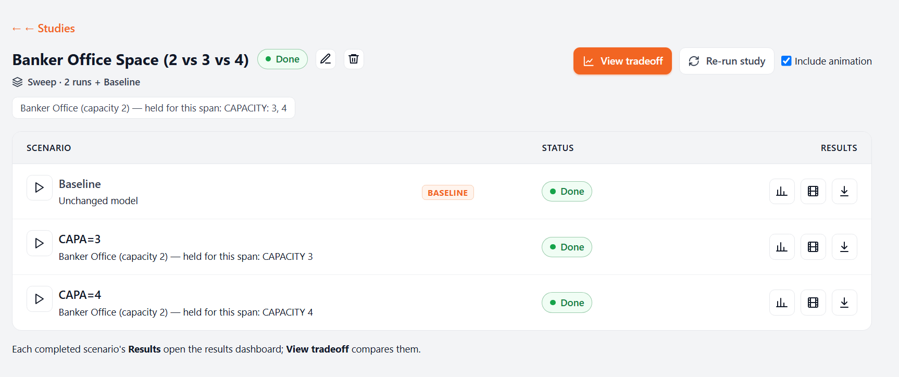Image resolution: width=899 pixels, height=377 pixels.
Task: Run the CAPA=3 scenario play button
Action: click(40, 243)
